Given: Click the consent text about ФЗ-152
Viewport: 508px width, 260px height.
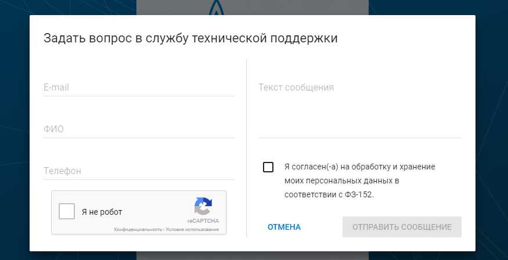Looking at the screenshot, I should (x=359, y=181).
